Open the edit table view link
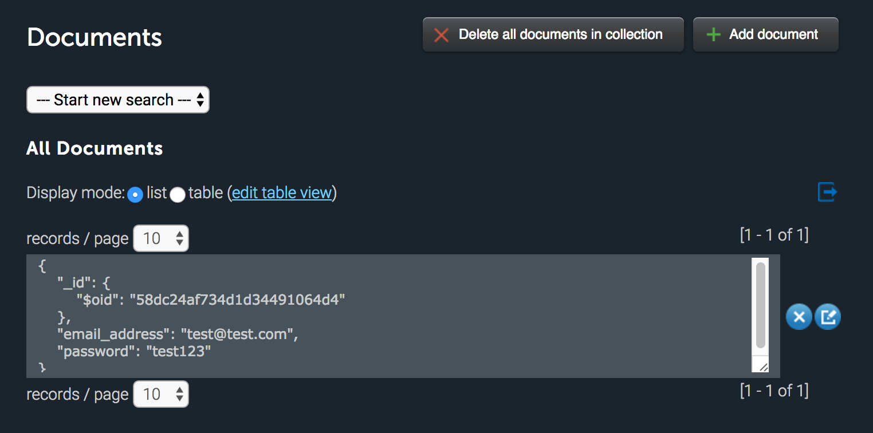This screenshot has width=873, height=433. [281, 193]
